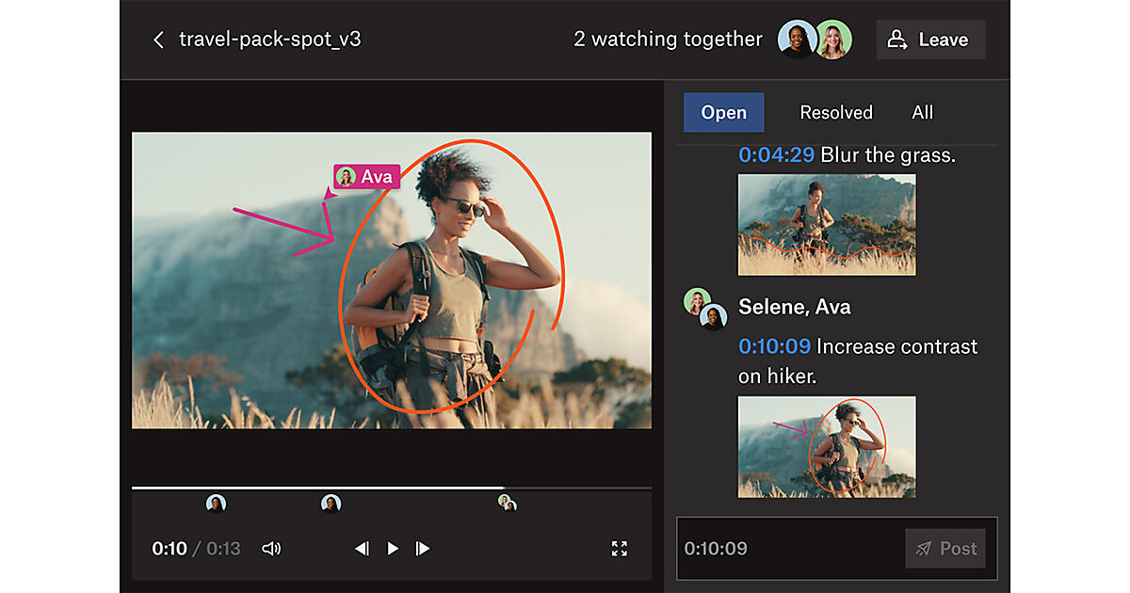Jump to timestamp 0:10:09 comment link

(x=776, y=346)
